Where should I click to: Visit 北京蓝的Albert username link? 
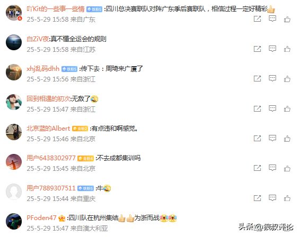click(x=48, y=129)
